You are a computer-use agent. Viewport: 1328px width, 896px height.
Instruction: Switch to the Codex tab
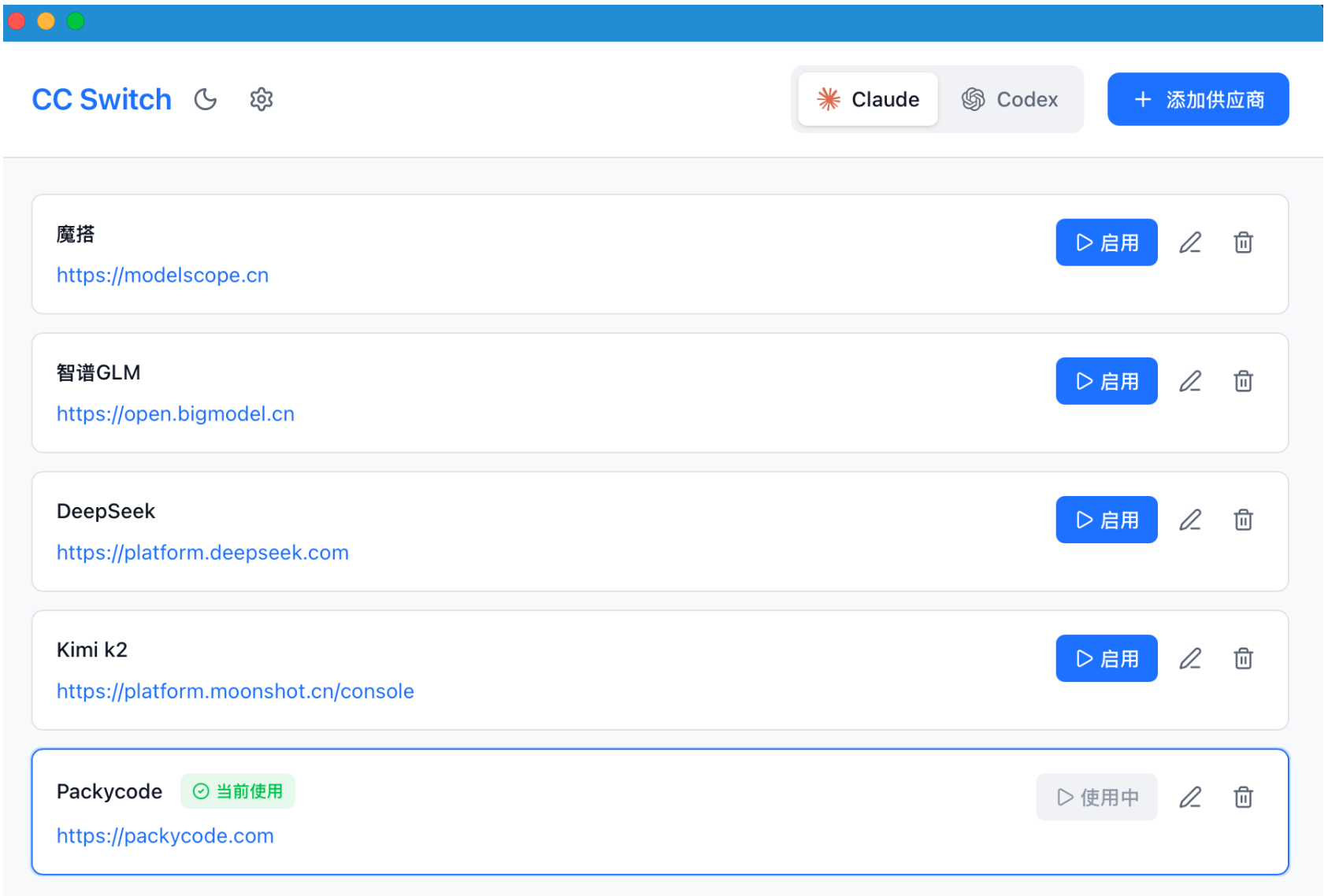pos(1010,99)
